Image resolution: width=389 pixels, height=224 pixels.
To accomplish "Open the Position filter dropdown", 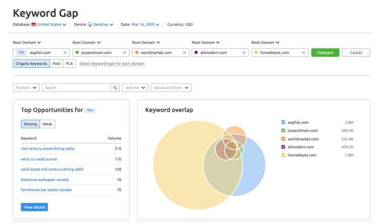I will [26, 87].
